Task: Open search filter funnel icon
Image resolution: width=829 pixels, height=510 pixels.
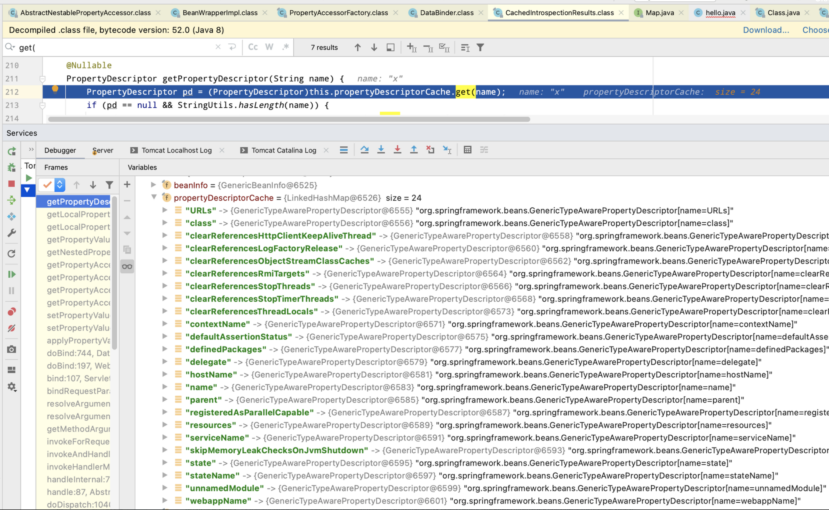Action: tap(480, 48)
